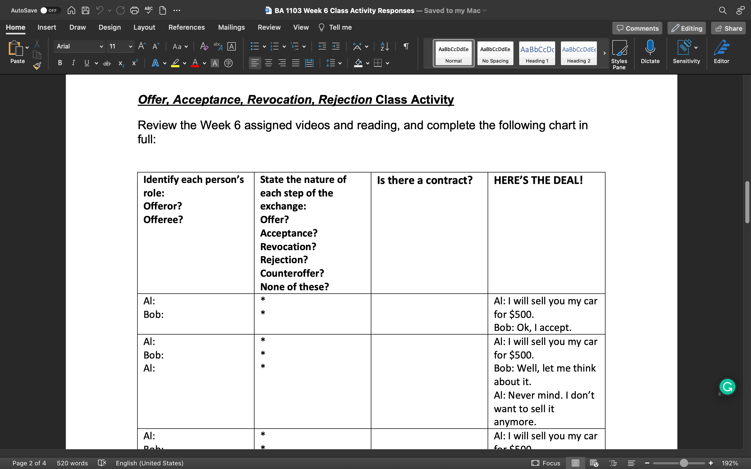Click the Clear Formatting icon
The width and height of the screenshot is (751, 469).
[204, 46]
